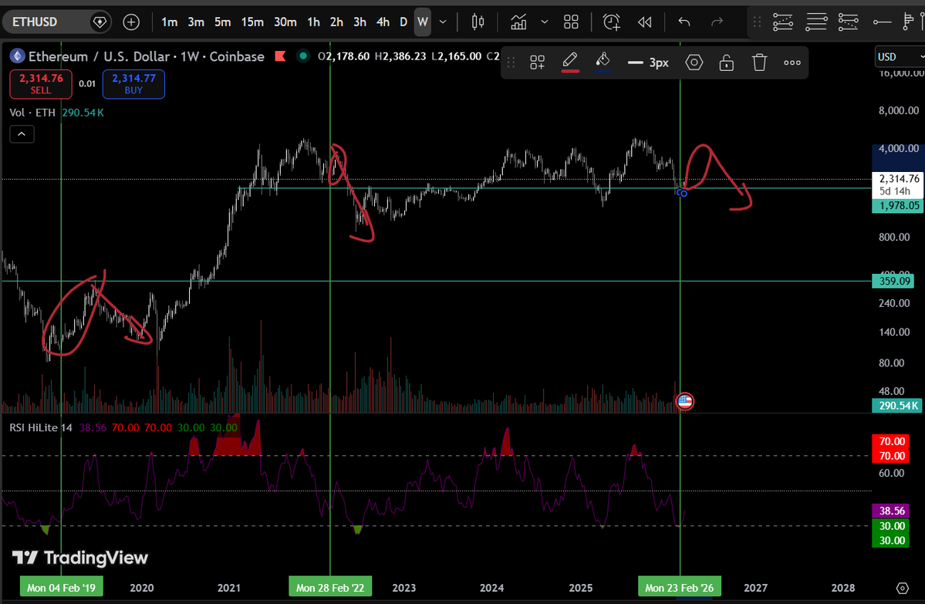Expand the indicators favorites dropdown
This screenshot has width=925, height=604.
(545, 22)
